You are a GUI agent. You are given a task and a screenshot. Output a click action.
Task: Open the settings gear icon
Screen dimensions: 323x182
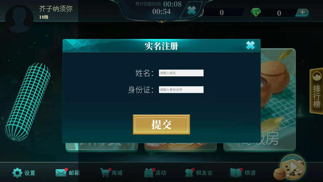[x=17, y=173]
